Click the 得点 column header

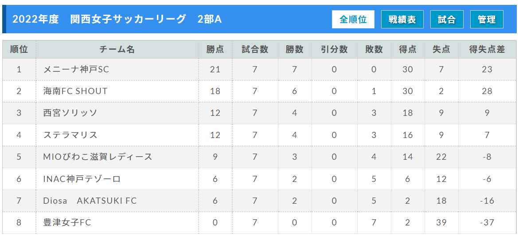[x=408, y=50]
